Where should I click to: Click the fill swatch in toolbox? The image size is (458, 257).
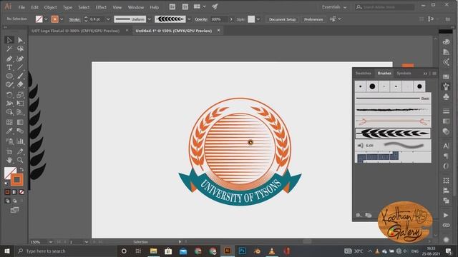[9, 171]
